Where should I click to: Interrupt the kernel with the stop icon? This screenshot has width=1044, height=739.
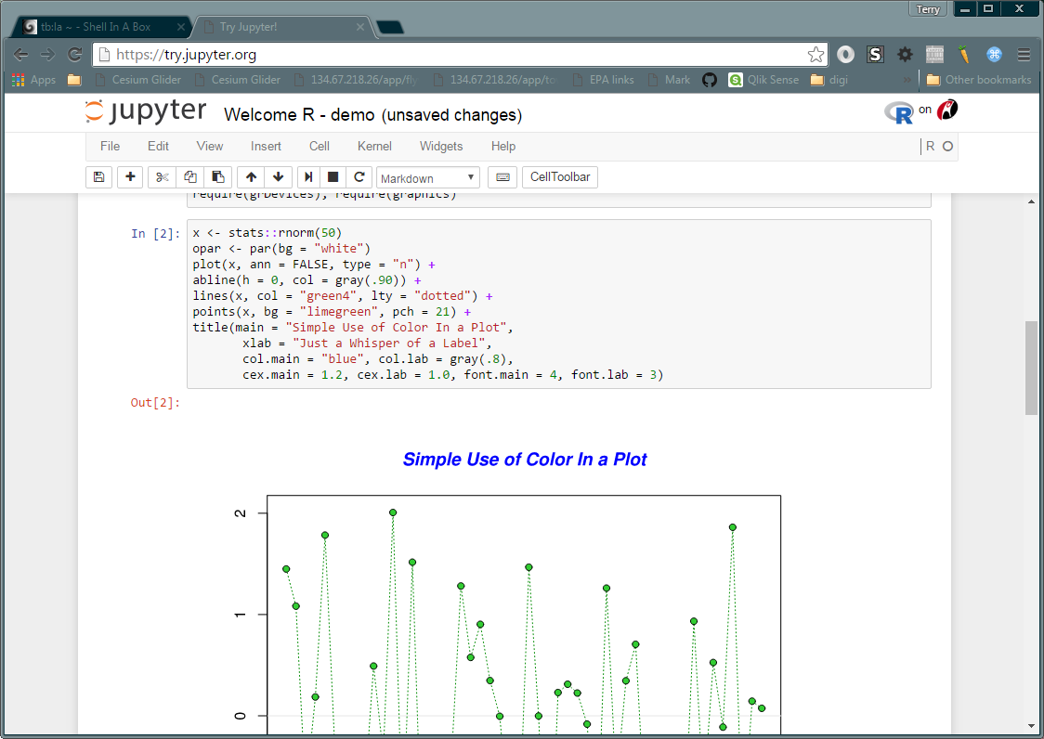[x=333, y=177]
